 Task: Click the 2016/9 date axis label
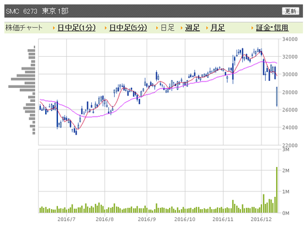(147, 219)
